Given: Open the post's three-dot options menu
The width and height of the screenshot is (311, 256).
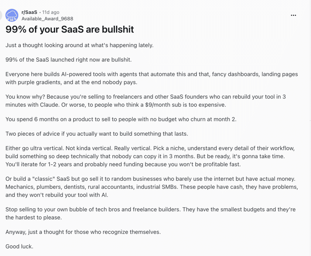Looking at the screenshot, I should 293,15.
